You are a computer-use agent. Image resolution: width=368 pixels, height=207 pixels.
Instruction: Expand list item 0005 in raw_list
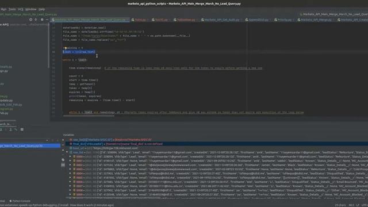(x=70, y=178)
